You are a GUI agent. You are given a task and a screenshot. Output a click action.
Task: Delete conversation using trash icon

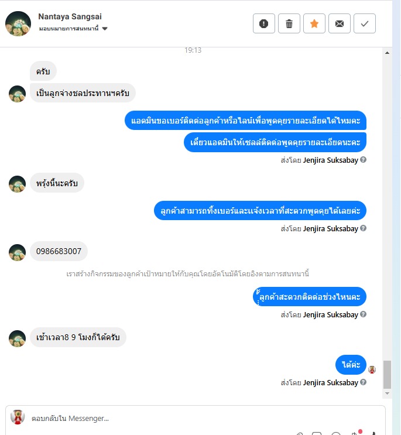tap(289, 23)
